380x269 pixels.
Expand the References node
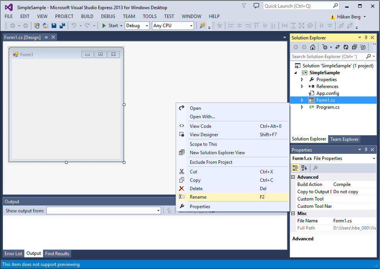pos(302,86)
